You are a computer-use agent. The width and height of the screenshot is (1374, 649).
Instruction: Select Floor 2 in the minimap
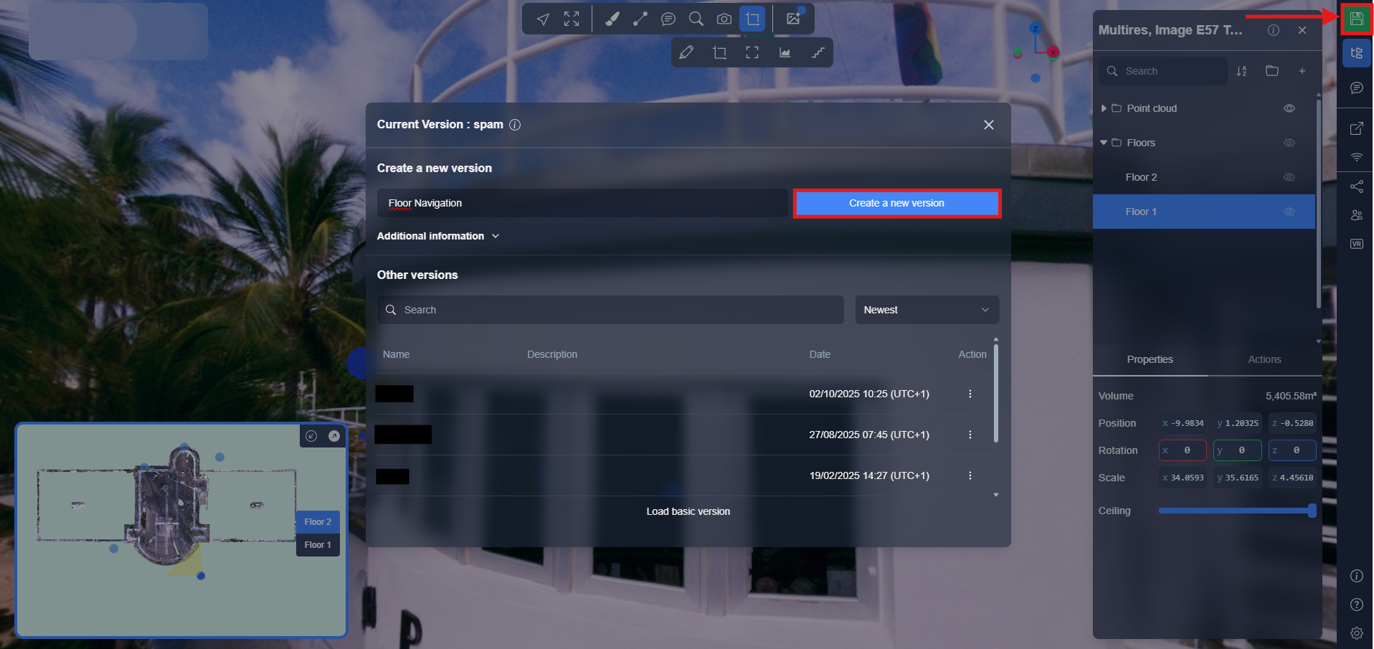[x=318, y=522]
